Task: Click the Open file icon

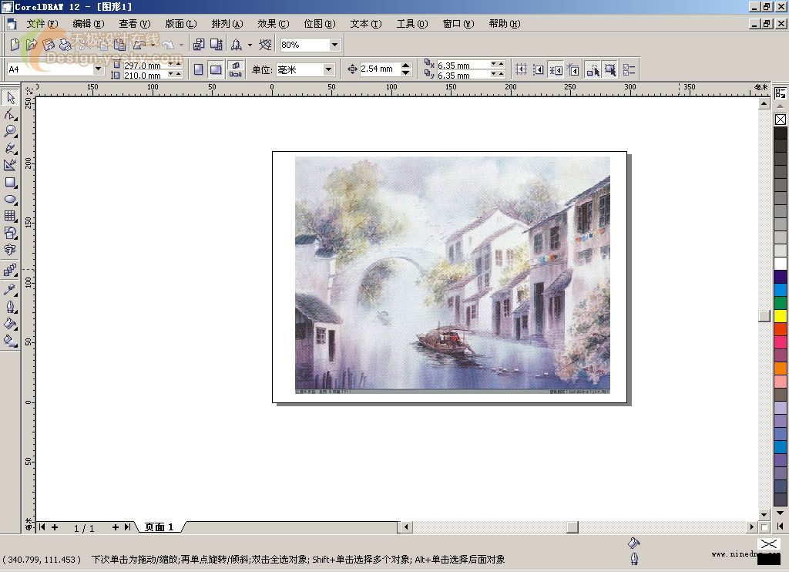Action: point(31,45)
